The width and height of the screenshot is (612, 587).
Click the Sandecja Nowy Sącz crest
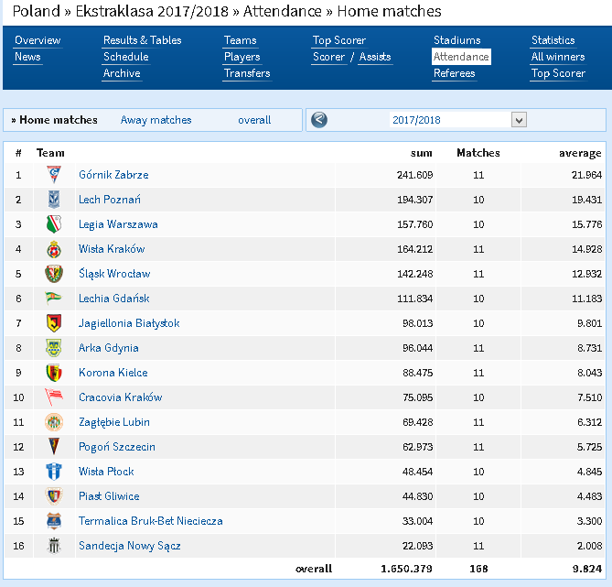click(54, 546)
